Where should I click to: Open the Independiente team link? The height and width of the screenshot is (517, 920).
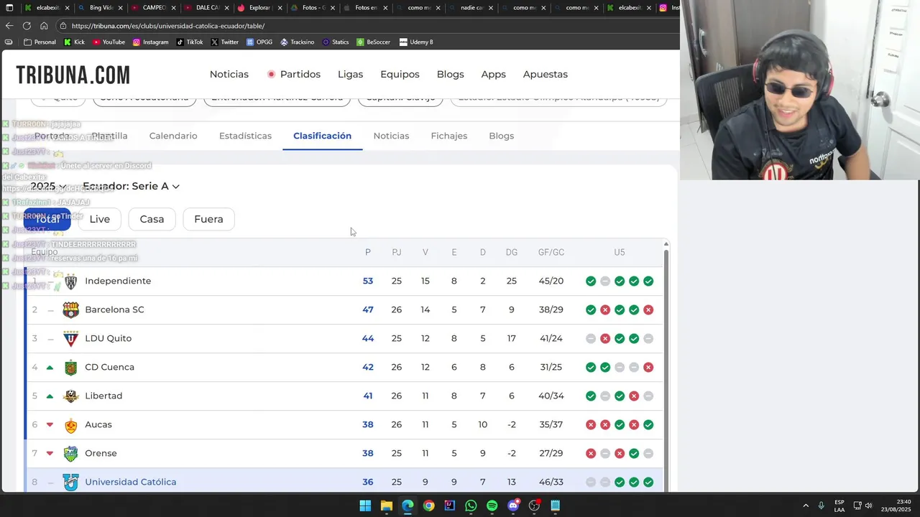(118, 281)
